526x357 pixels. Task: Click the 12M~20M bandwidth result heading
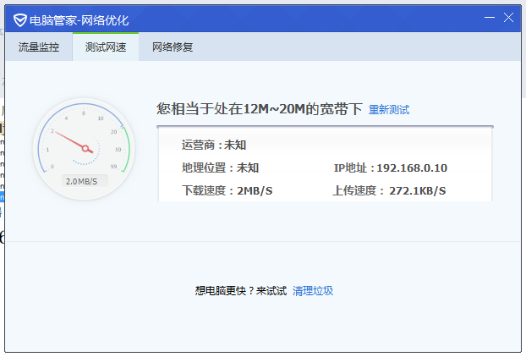[x=260, y=109]
